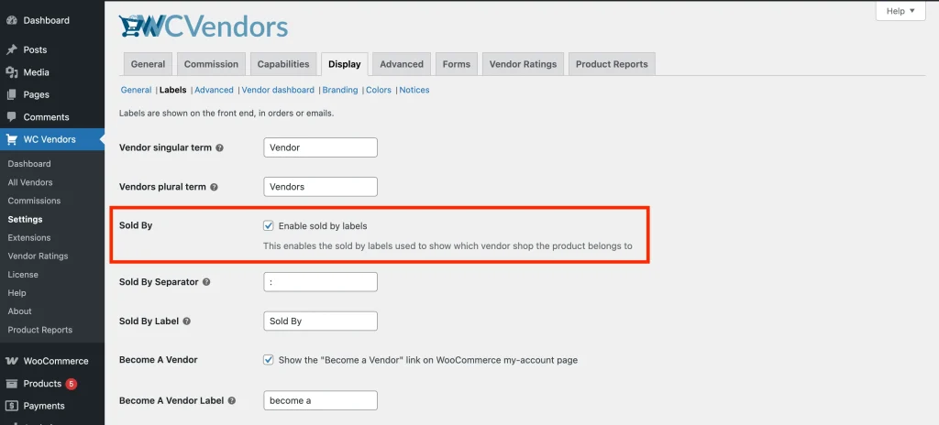Click the Pages icon in sidebar

11,94
